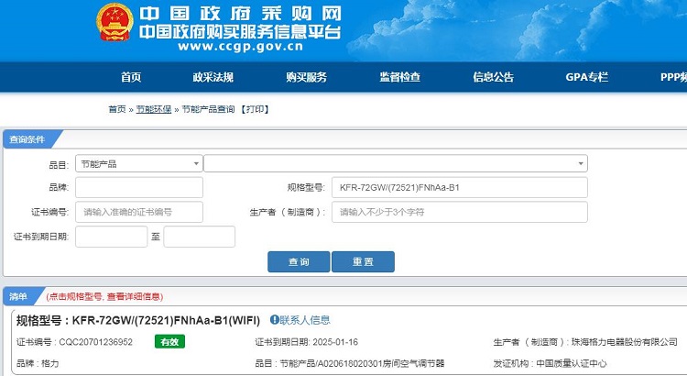Open the 政采法规 navigation item
The width and height of the screenshot is (687, 376).
(x=213, y=77)
